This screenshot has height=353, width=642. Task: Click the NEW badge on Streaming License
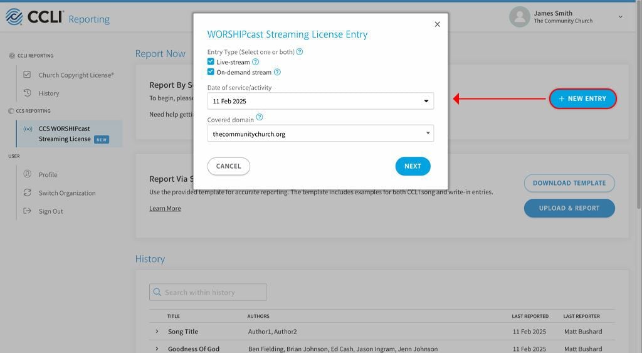click(102, 140)
